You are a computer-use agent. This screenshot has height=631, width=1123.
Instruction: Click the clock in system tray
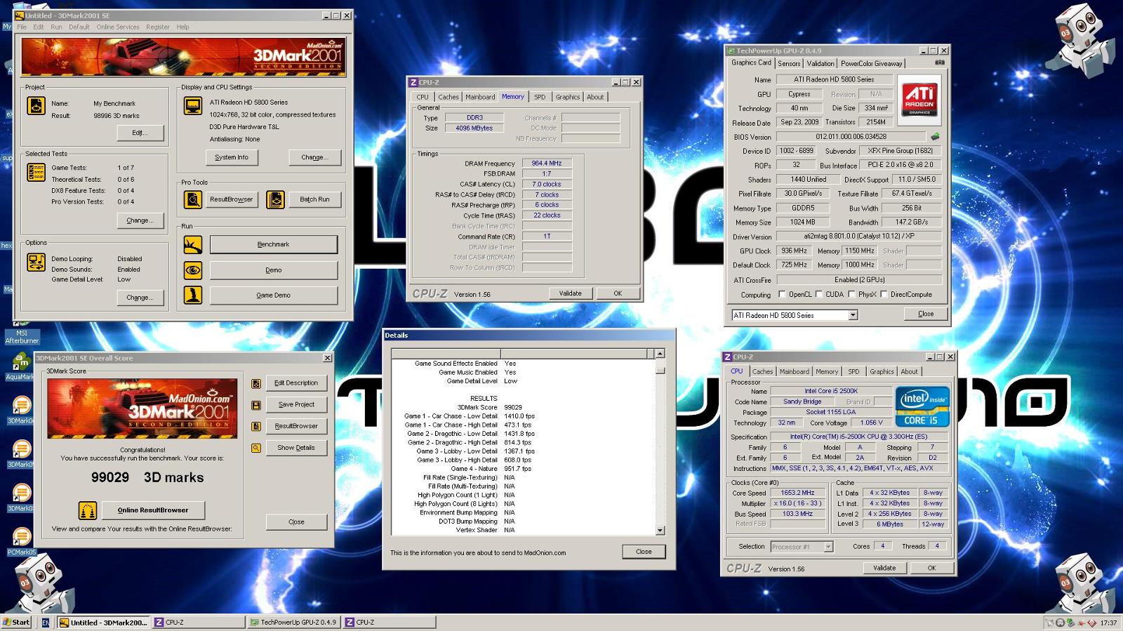coord(1108,623)
